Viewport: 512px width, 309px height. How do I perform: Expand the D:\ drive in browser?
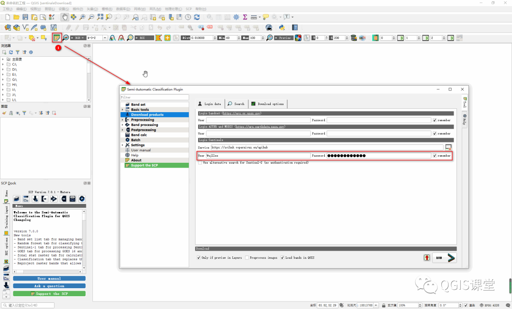coord(3,70)
